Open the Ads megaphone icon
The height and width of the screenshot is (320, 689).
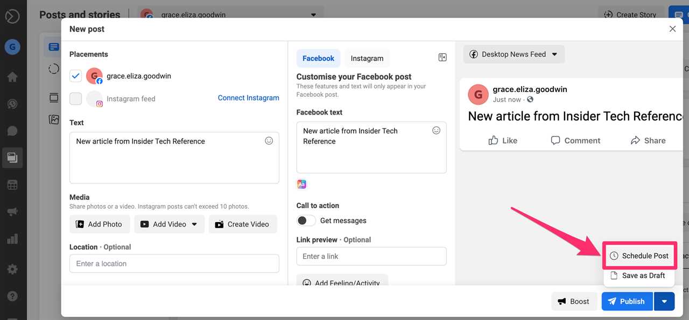12,211
